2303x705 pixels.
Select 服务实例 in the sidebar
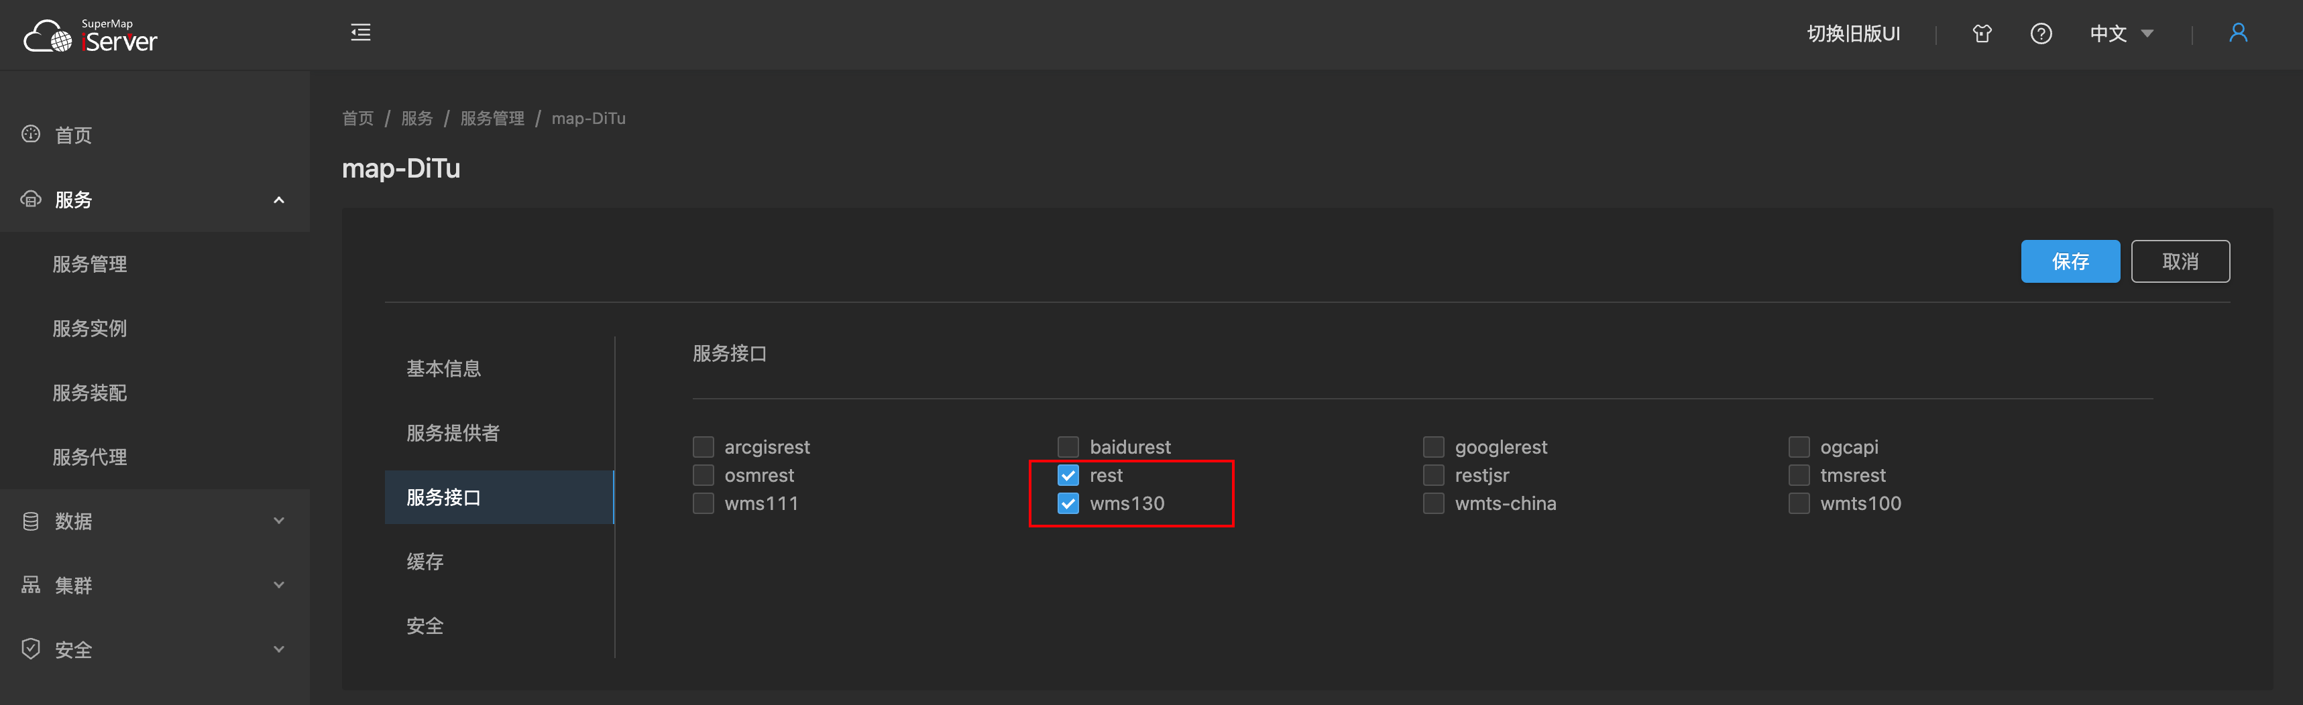pyautogui.click(x=89, y=329)
